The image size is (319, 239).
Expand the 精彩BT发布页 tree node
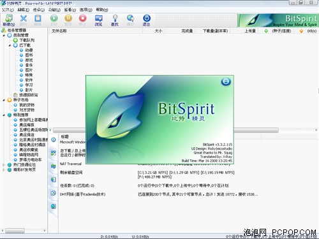(x=4, y=170)
